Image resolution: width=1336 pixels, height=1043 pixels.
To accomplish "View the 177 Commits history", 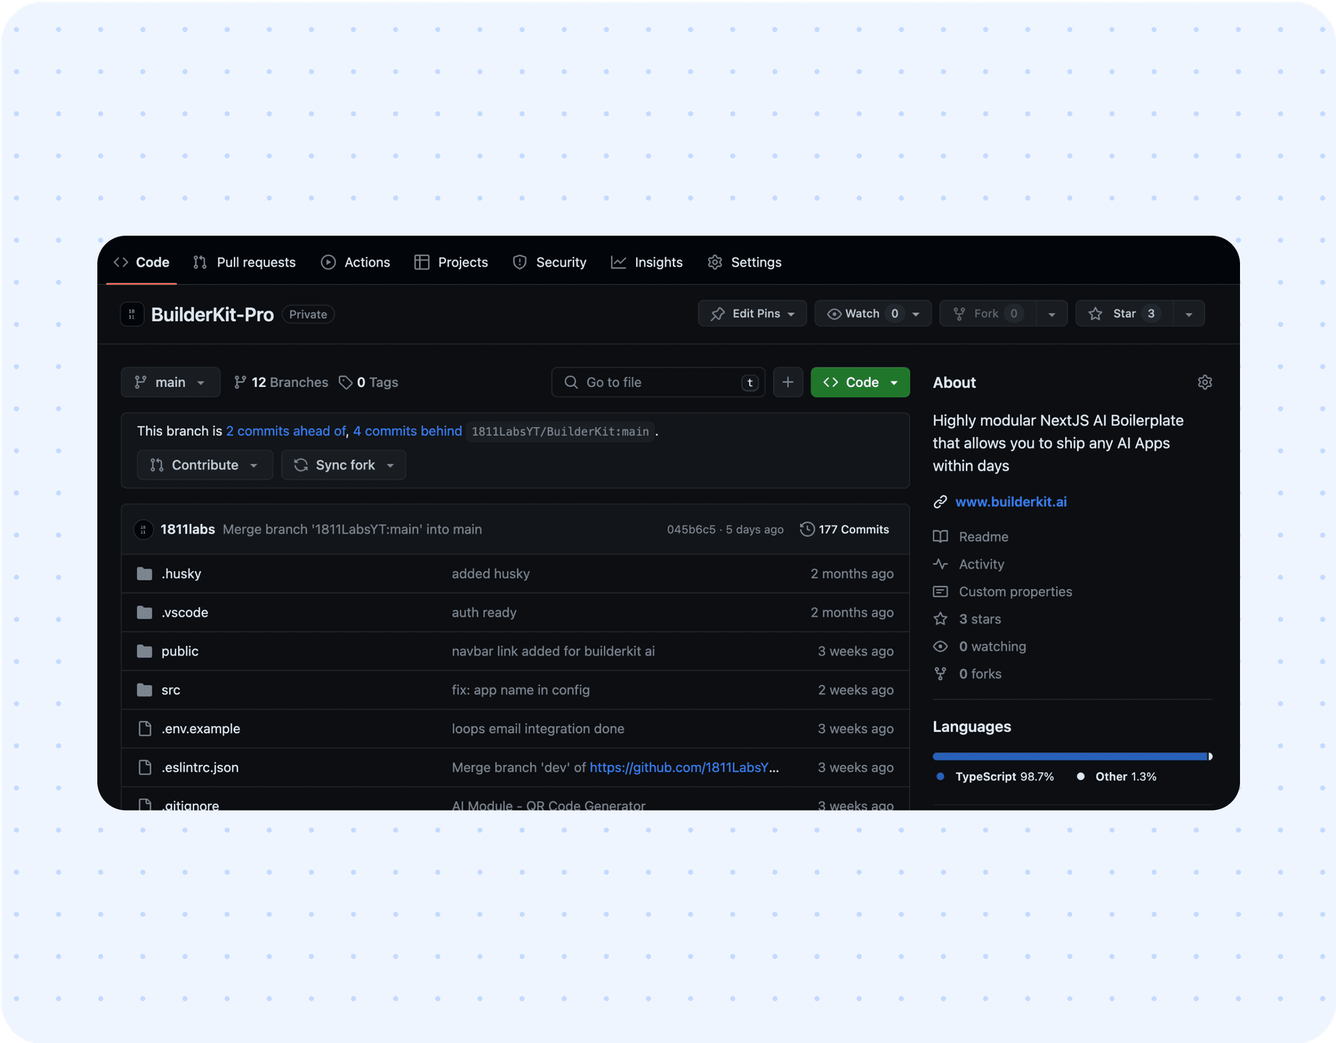I will pyautogui.click(x=845, y=530).
